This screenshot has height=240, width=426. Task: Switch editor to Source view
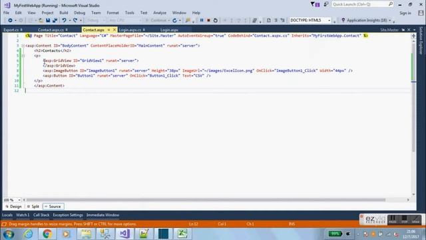(53, 207)
